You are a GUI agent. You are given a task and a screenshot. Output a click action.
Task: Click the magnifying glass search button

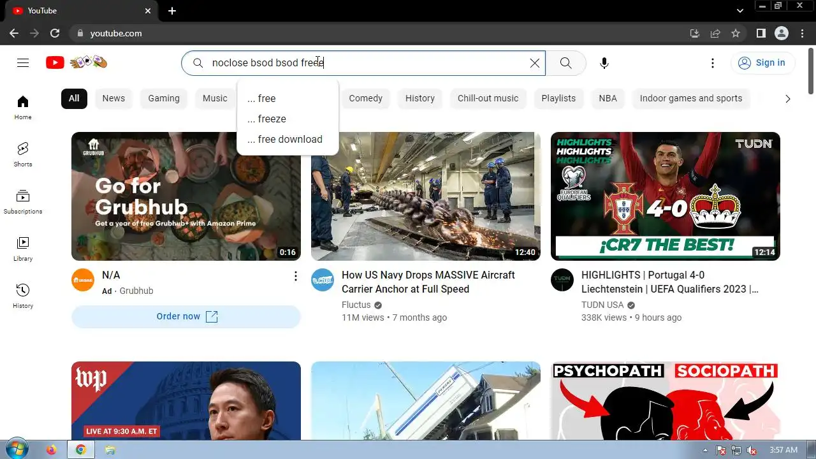(x=565, y=62)
